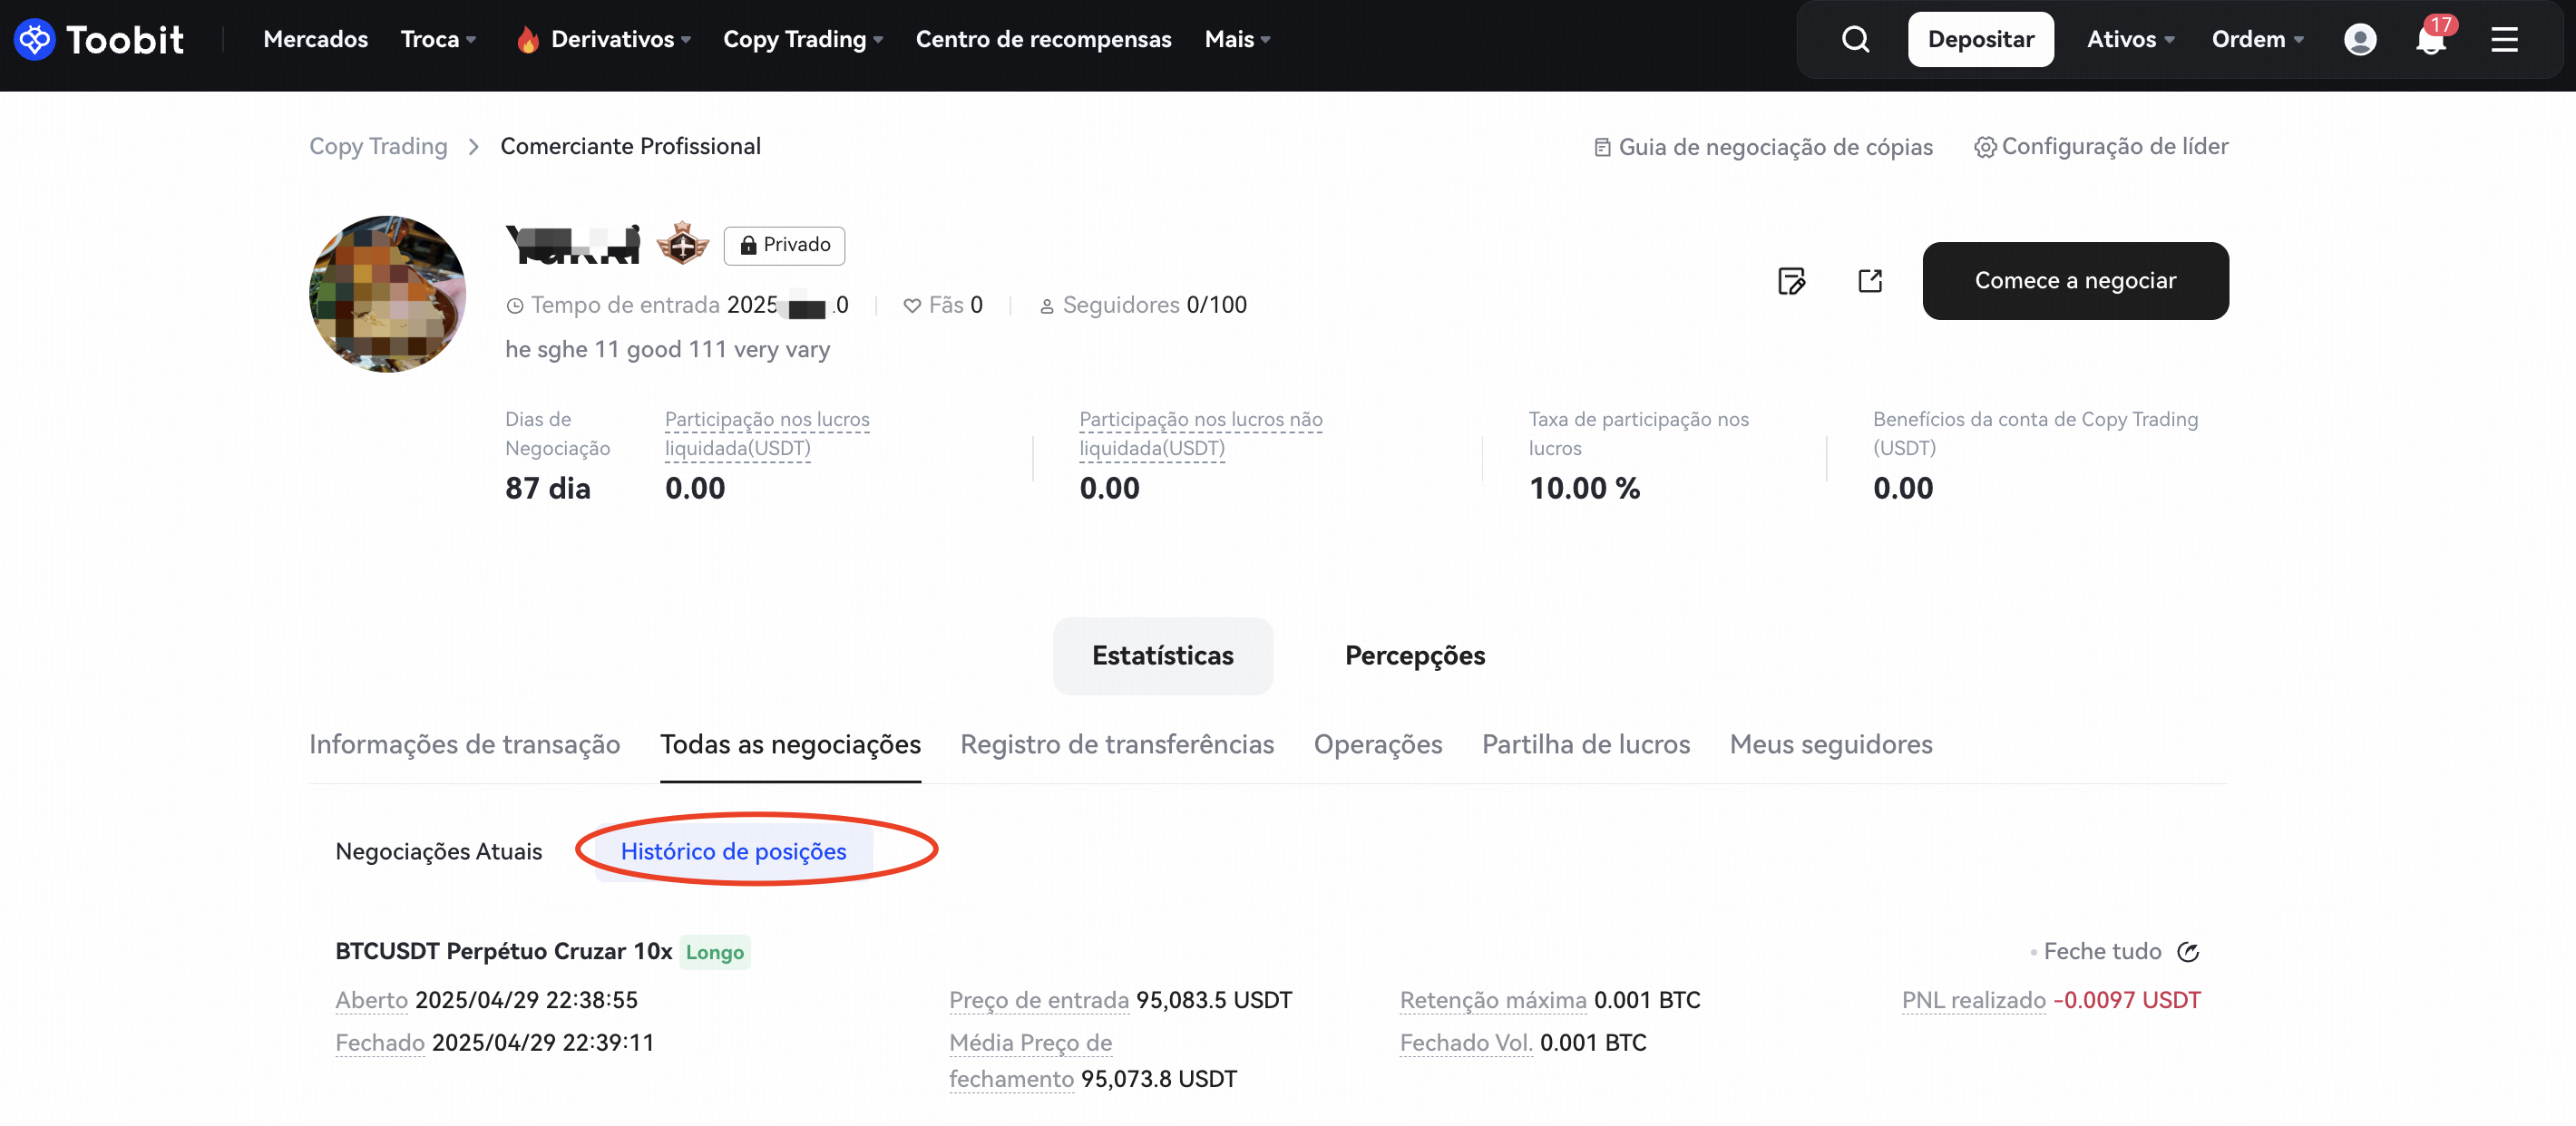Click the trader rank badge icon
This screenshot has height=1126, width=2576.
click(682, 244)
